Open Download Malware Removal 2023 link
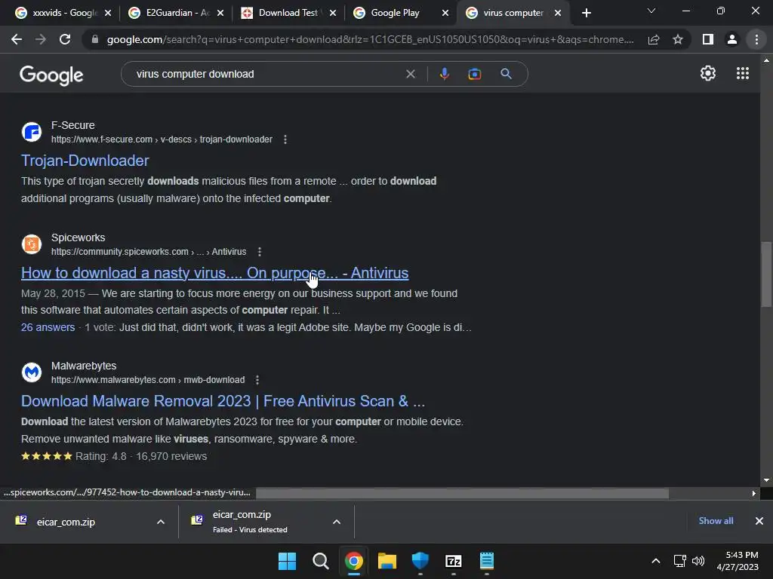 click(x=223, y=401)
